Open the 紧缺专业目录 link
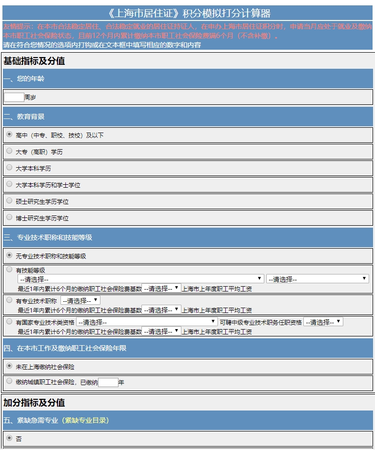The image size is (375, 450). click(x=86, y=420)
